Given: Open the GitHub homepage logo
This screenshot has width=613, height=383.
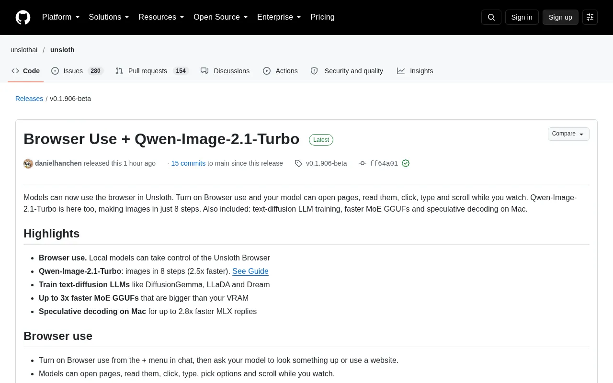Looking at the screenshot, I should point(23,17).
